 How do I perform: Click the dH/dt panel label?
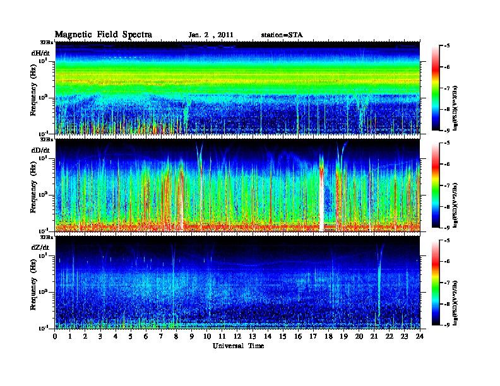pos(40,53)
